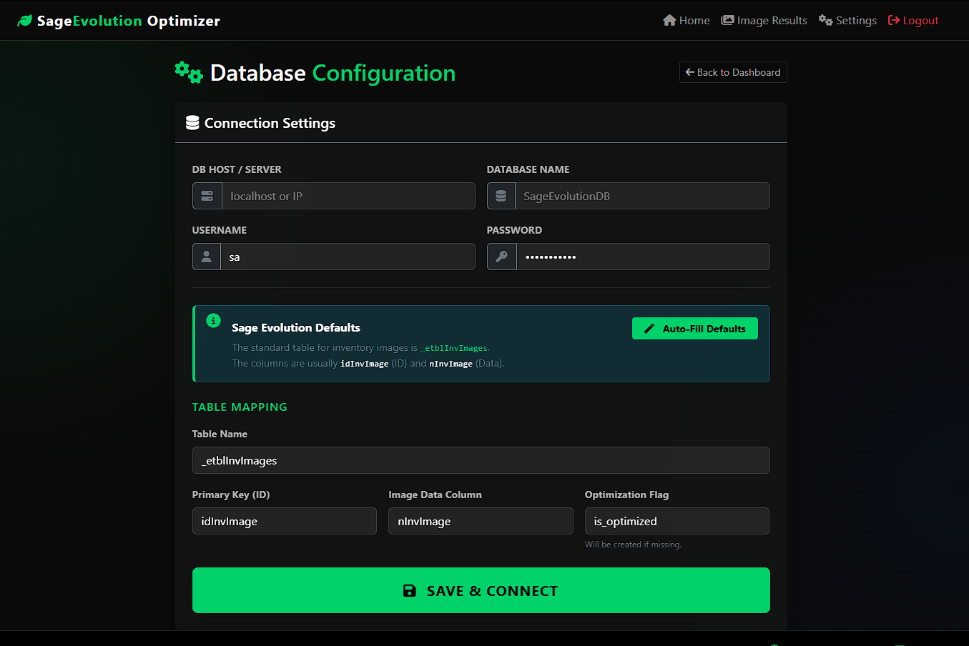969x646 pixels.
Task: Click the idInvImage code text in the info box
Action: 365,364
